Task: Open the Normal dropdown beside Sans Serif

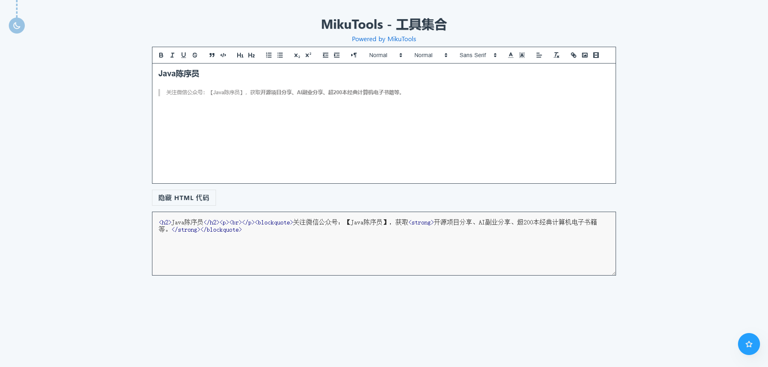Action: pyautogui.click(x=431, y=55)
